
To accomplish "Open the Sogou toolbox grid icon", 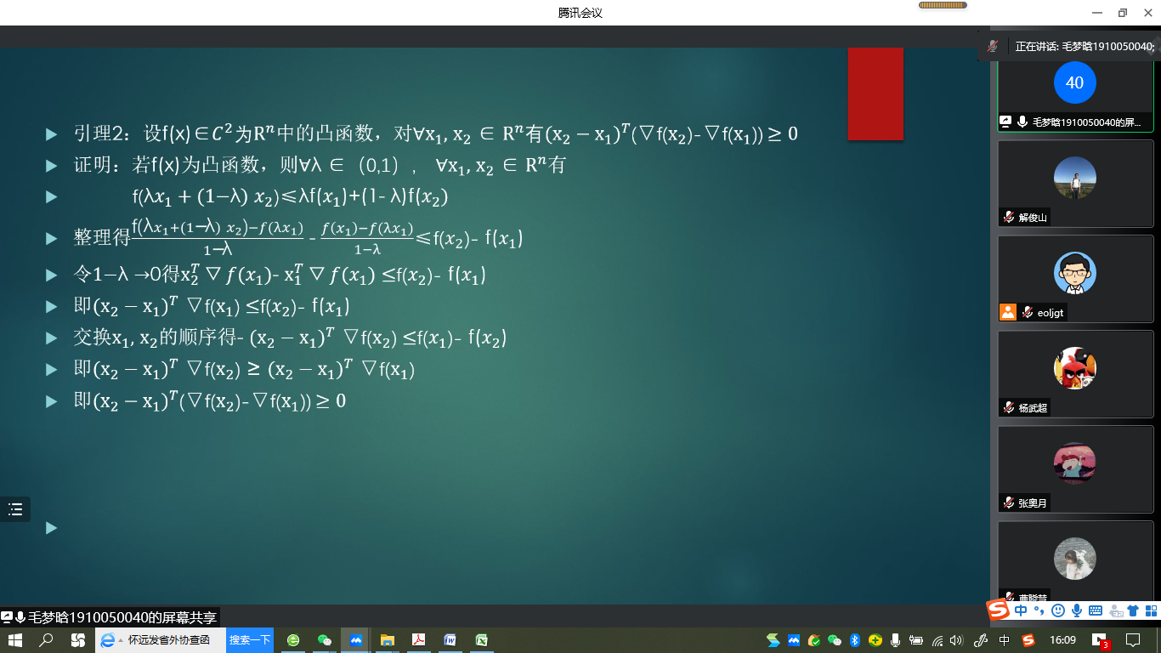I will click(x=1151, y=610).
